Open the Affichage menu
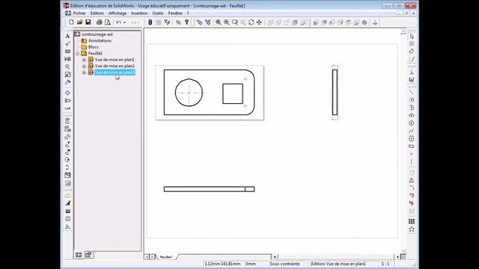The width and height of the screenshot is (479, 269). pyautogui.click(x=118, y=13)
